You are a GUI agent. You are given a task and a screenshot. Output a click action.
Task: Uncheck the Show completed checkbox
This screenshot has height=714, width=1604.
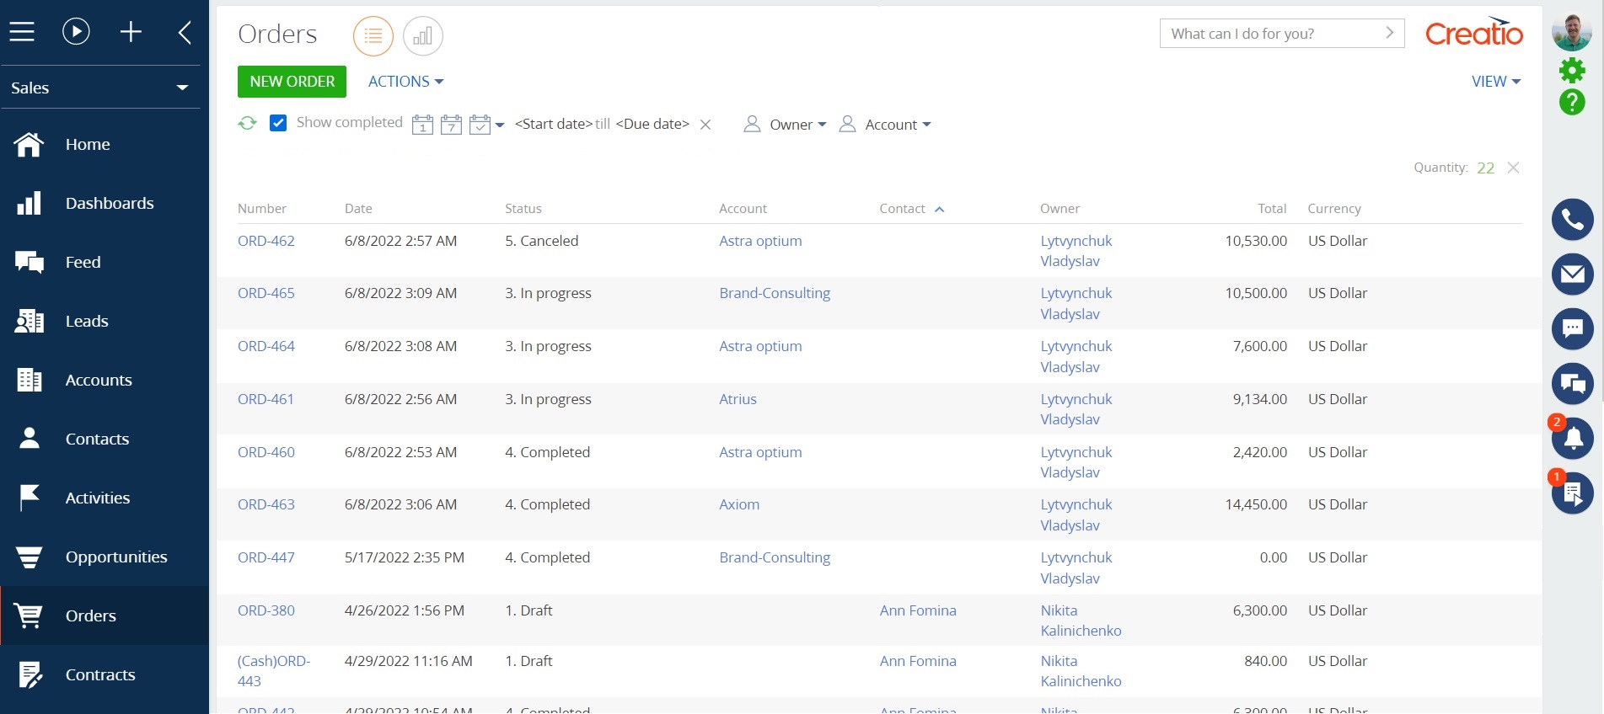click(x=278, y=123)
